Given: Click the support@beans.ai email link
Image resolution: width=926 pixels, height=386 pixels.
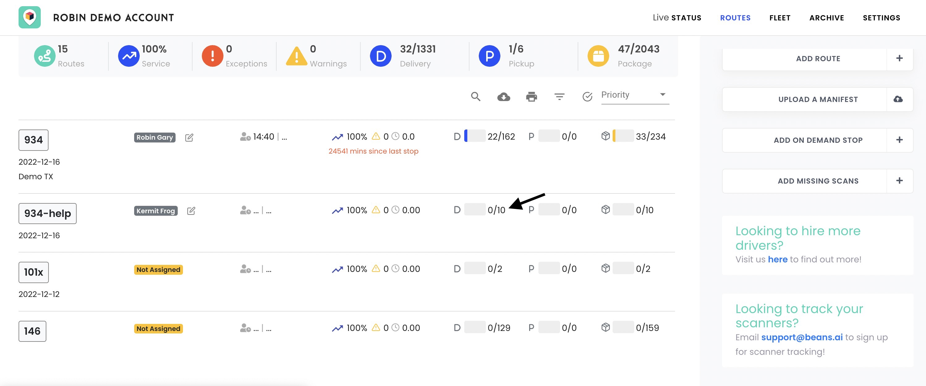Looking at the screenshot, I should (x=802, y=337).
